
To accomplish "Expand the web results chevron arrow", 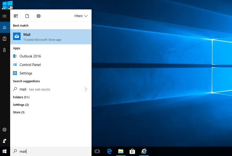I will coord(86,89).
